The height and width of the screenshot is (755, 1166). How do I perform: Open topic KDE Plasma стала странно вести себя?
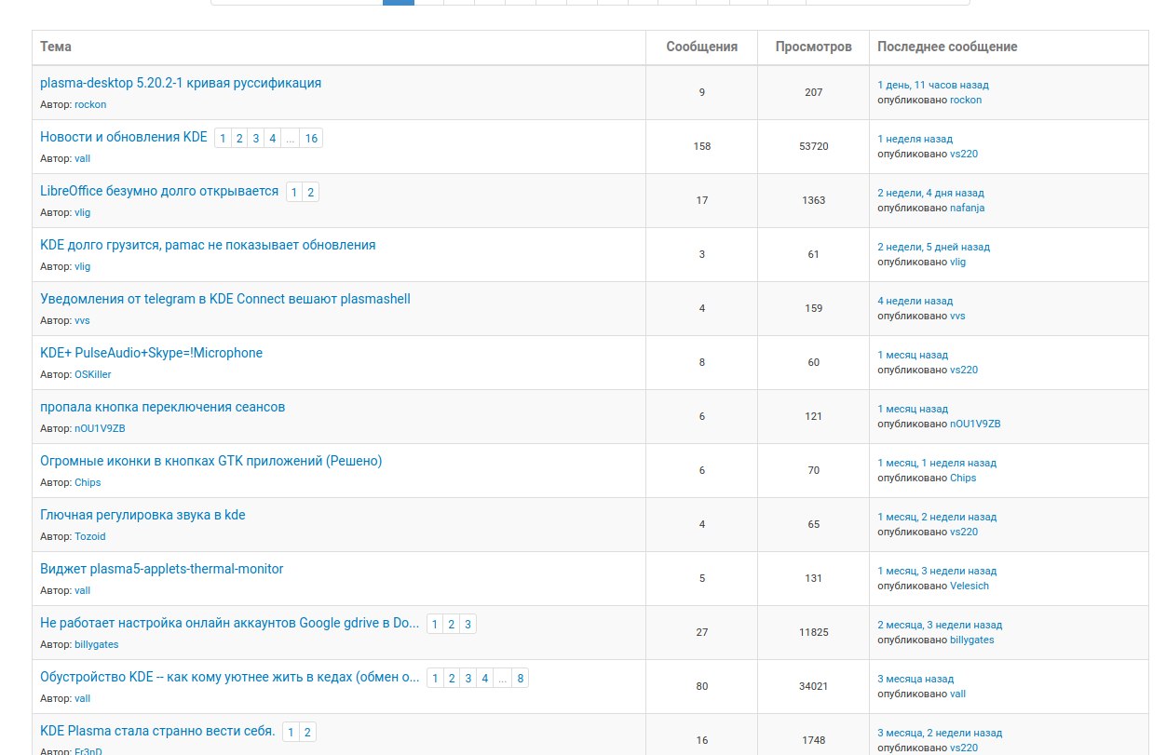point(157,731)
